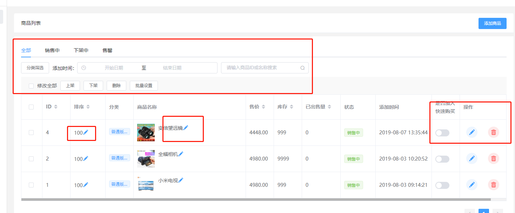
Task: Click the stock value 9999
Action: click(x=283, y=159)
